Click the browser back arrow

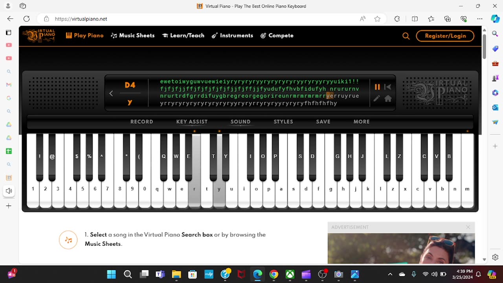(10, 18)
